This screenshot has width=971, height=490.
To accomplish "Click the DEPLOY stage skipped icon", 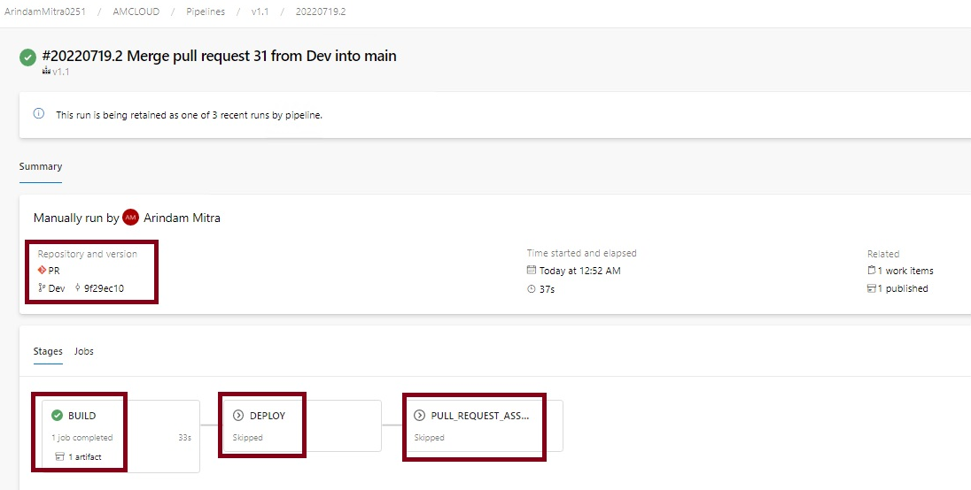I will tap(238, 415).
